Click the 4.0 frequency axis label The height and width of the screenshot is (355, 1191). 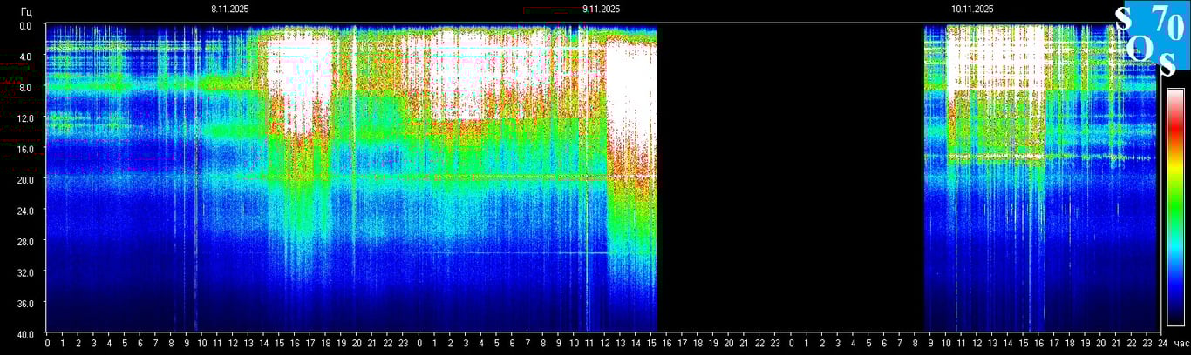[26, 57]
